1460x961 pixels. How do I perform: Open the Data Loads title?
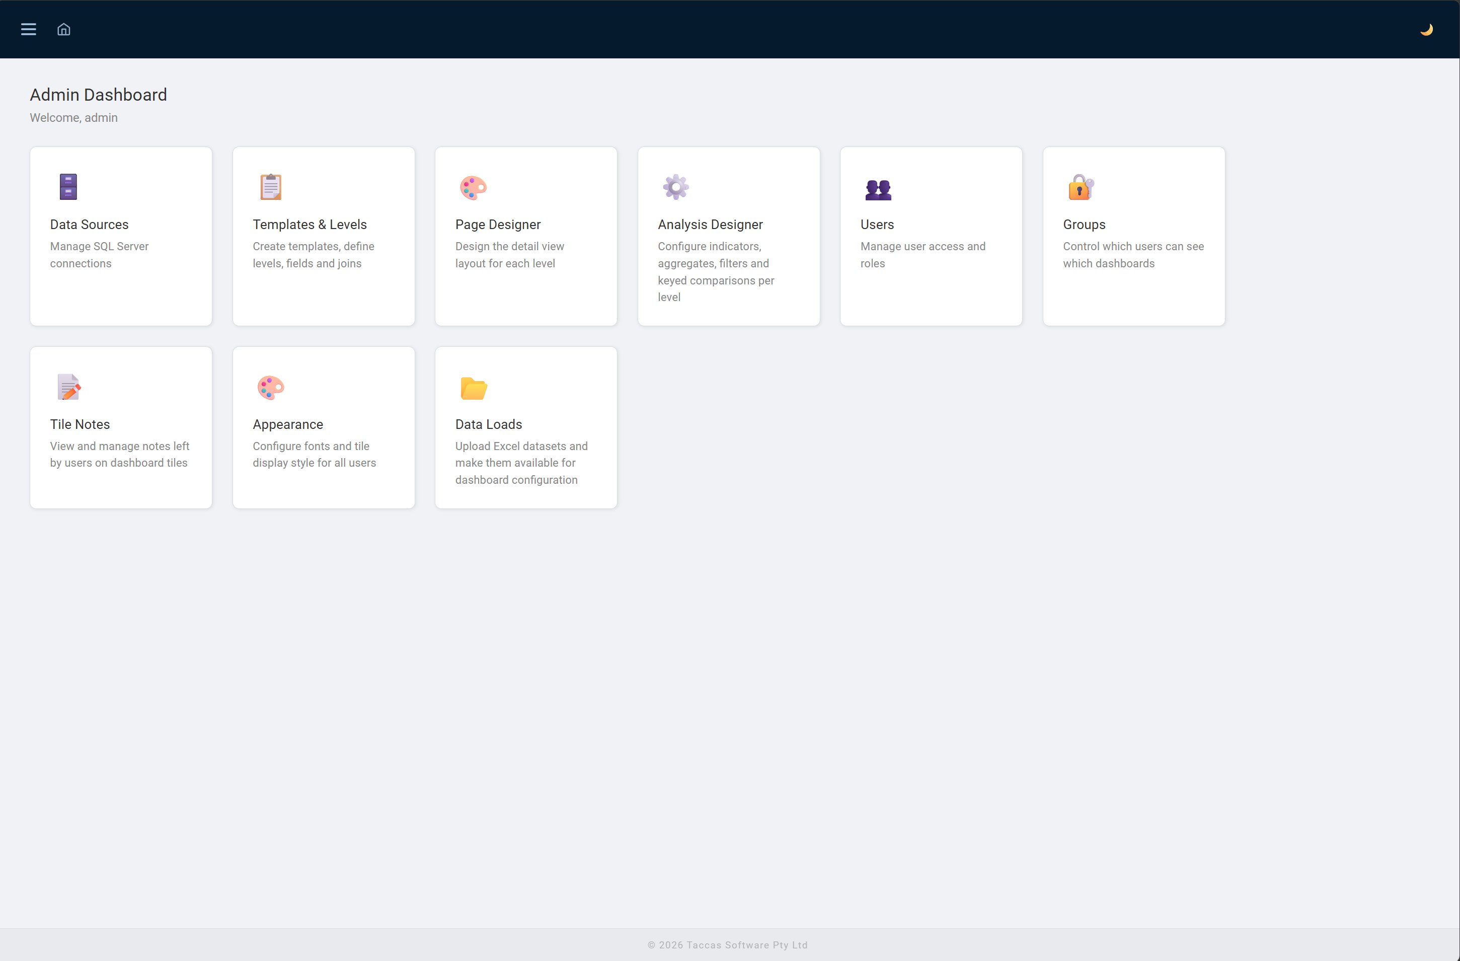pos(488,424)
